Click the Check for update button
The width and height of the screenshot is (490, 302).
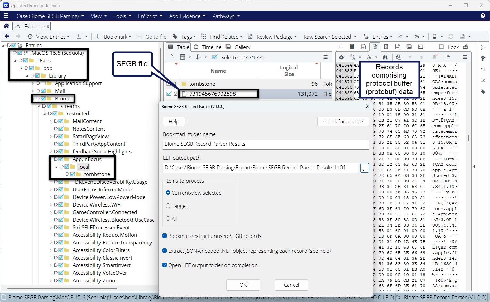pyautogui.click(x=343, y=121)
